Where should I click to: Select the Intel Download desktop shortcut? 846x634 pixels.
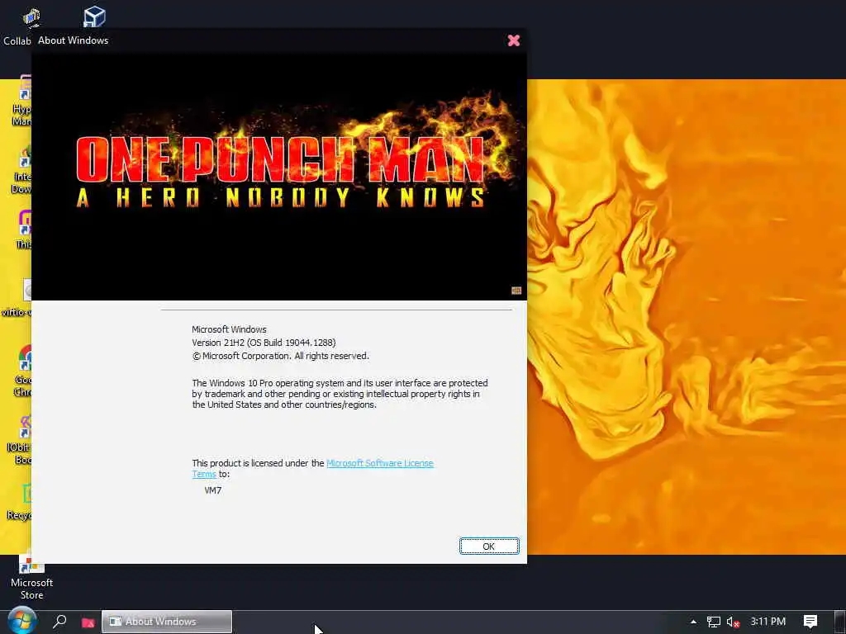click(x=22, y=170)
